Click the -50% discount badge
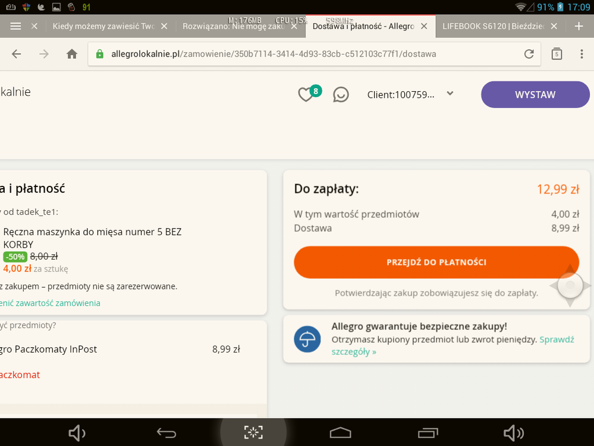Image resolution: width=594 pixels, height=446 pixels. pyautogui.click(x=15, y=257)
